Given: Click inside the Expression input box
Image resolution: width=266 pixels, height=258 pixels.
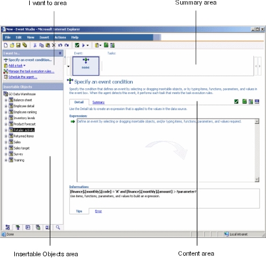Looking at the screenshot, I should pos(166,150).
